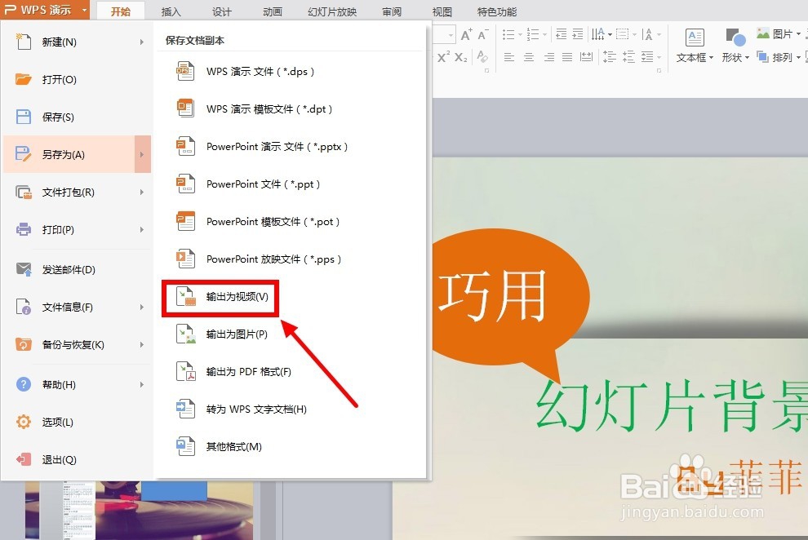Image resolution: width=808 pixels, height=540 pixels.
Task: Open the WPS 演示 application menu button
Action: [45, 10]
